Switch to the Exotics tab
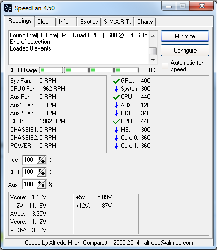The image size is (217, 250). (89, 22)
